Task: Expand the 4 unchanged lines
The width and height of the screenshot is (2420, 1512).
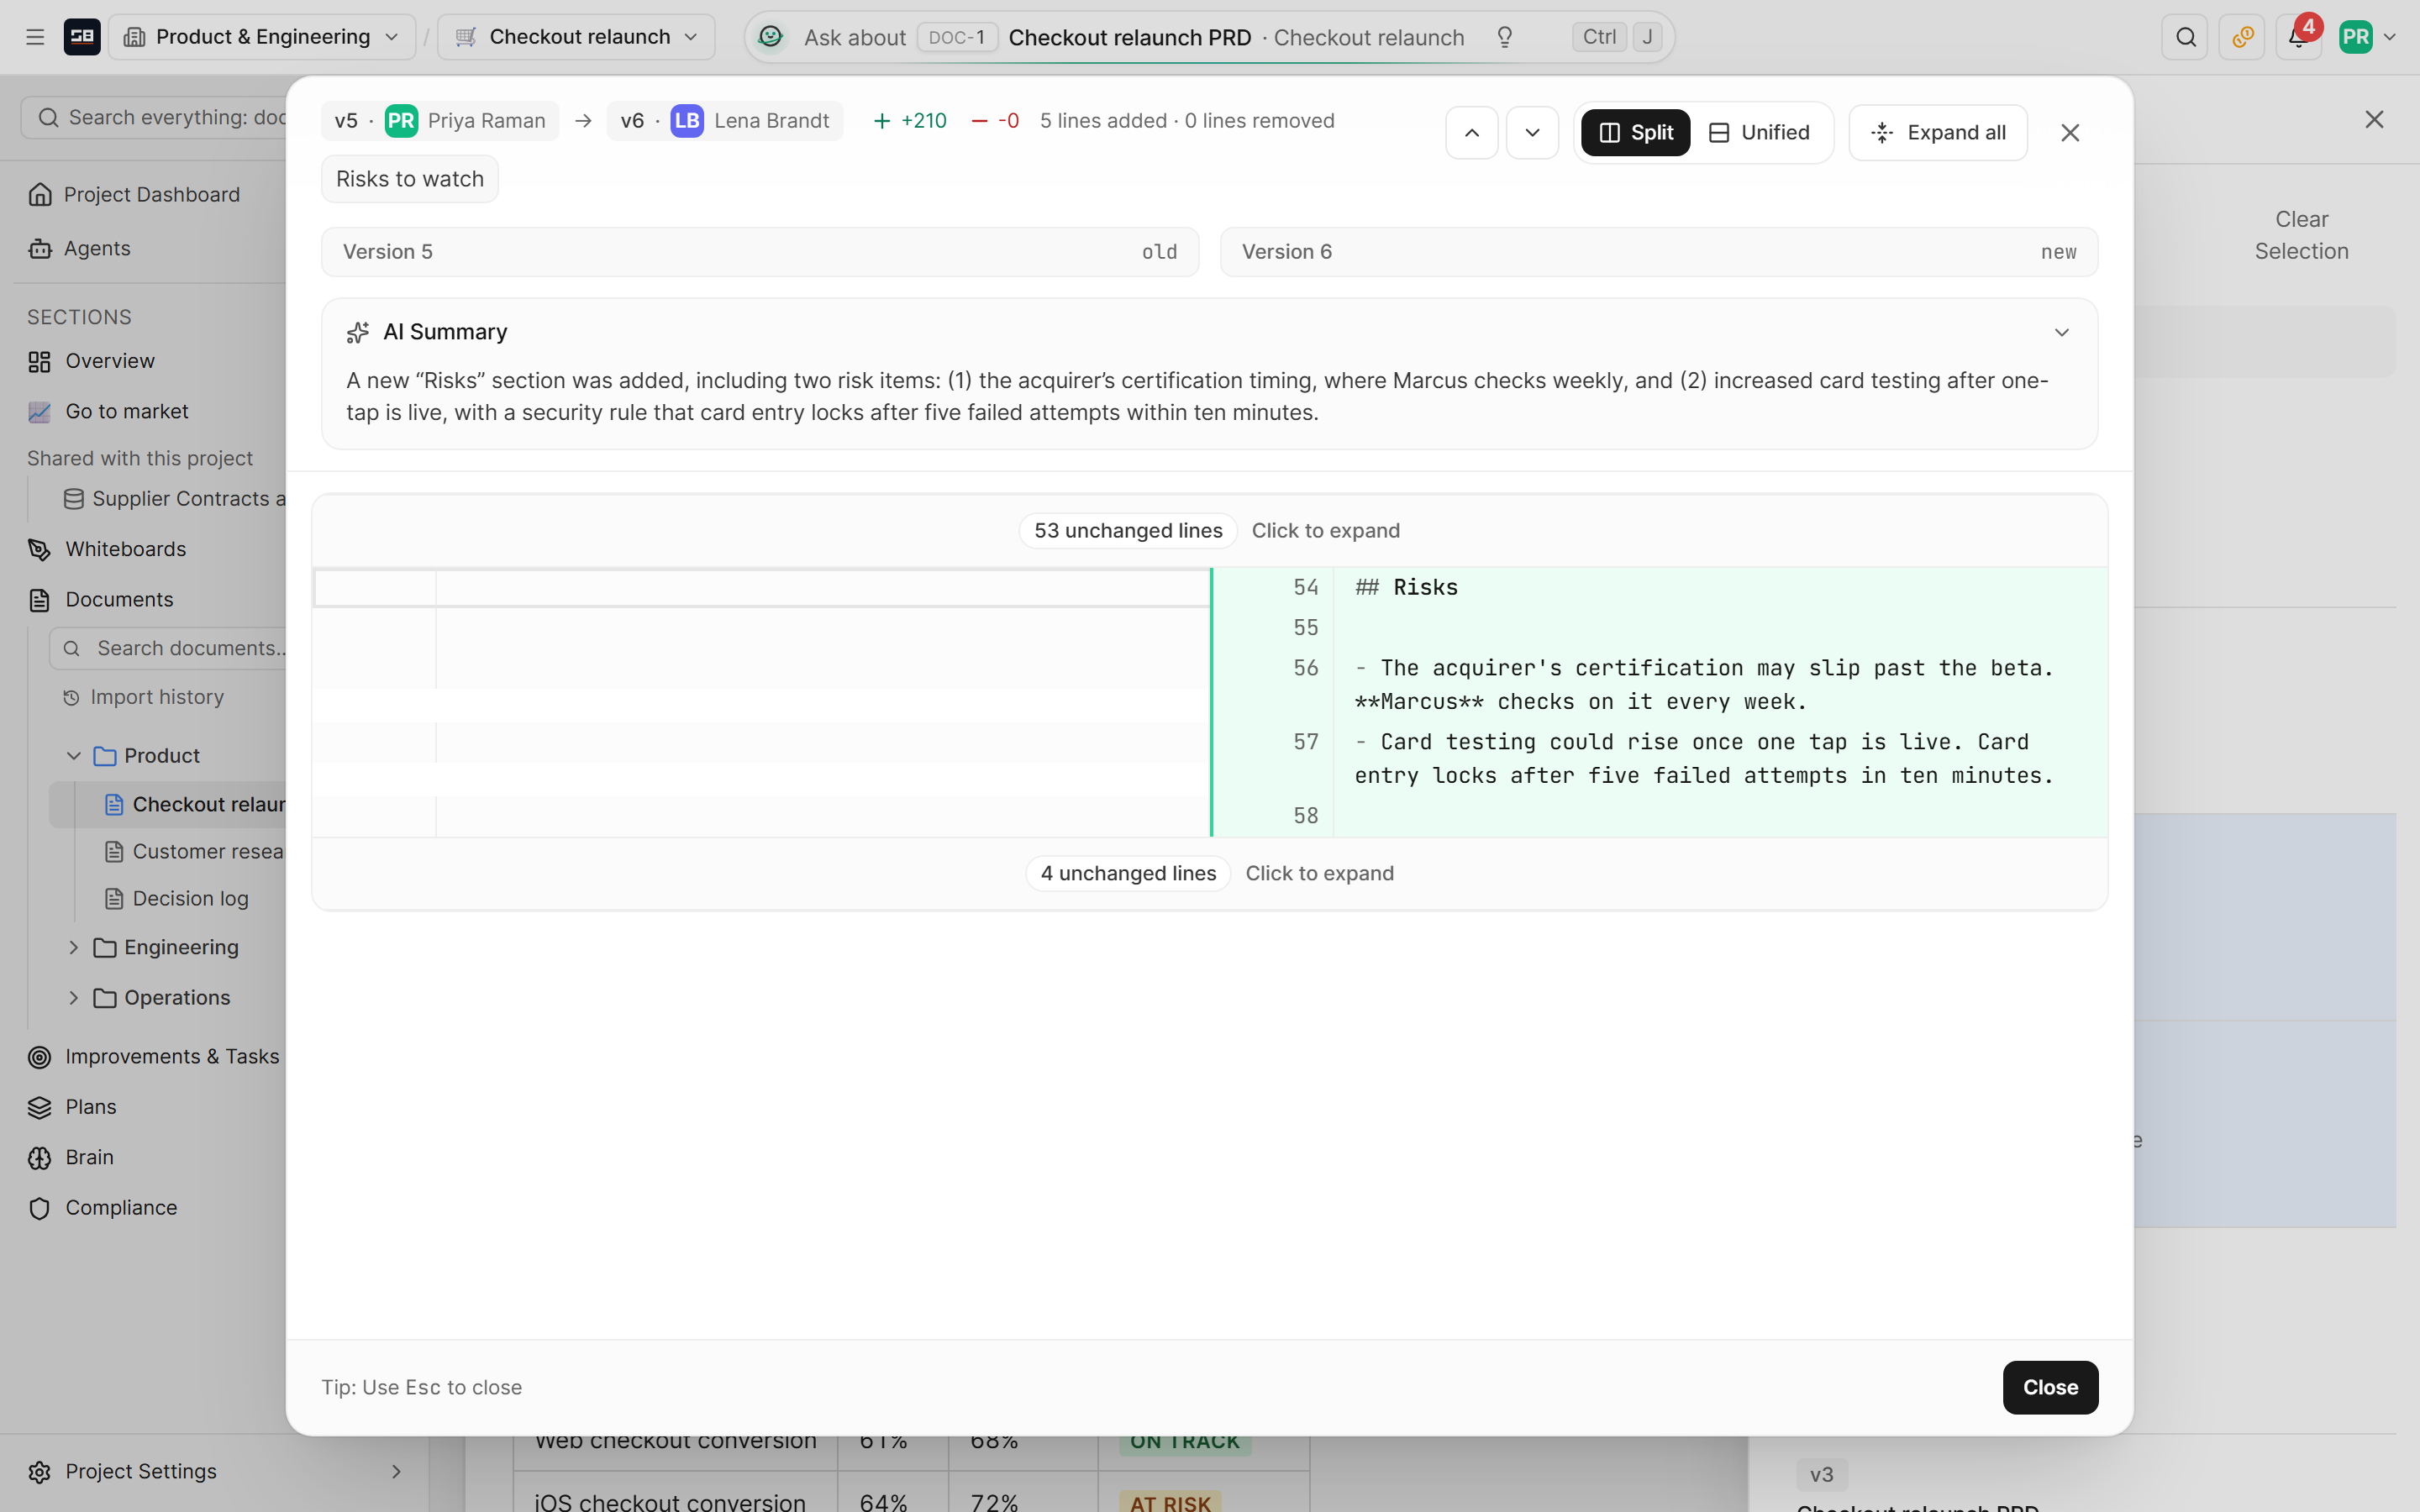Action: 1209,873
